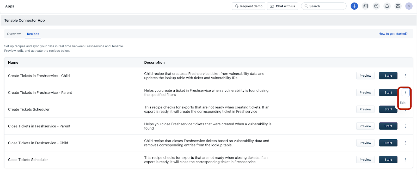This screenshot has height=175, width=417.
Task: Preview Close Tickets in Freshservice - Parent
Action: click(365, 126)
